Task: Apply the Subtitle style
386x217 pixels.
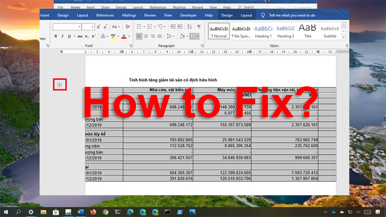Action: point(330,31)
